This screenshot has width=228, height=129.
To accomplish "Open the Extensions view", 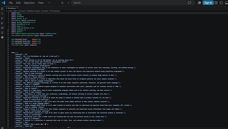I will point(2,28).
